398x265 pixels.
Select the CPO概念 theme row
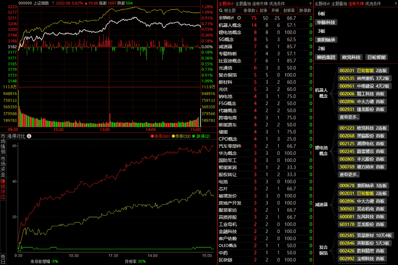click(x=265, y=139)
